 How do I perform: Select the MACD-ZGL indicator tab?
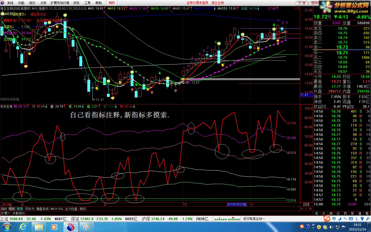pyautogui.click(x=57, y=209)
